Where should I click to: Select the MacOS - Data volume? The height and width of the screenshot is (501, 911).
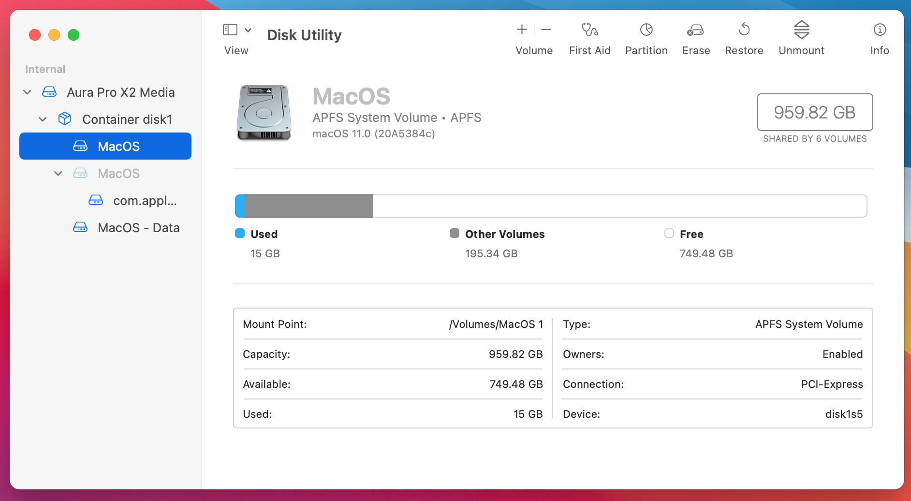(105, 227)
